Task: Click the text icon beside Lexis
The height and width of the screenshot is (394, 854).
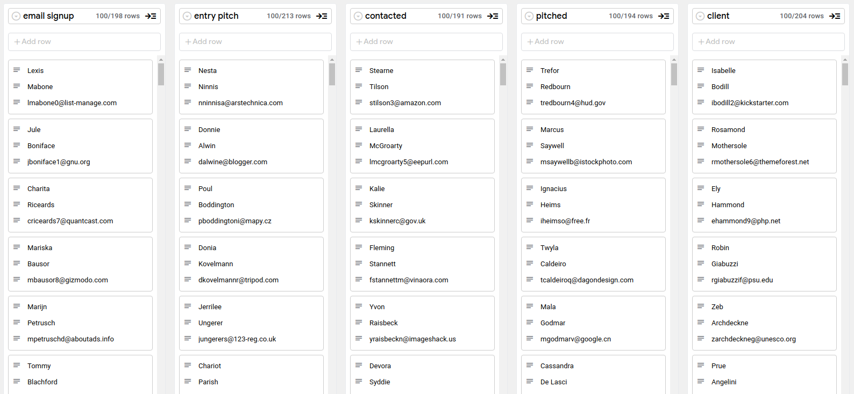Action: (17, 70)
